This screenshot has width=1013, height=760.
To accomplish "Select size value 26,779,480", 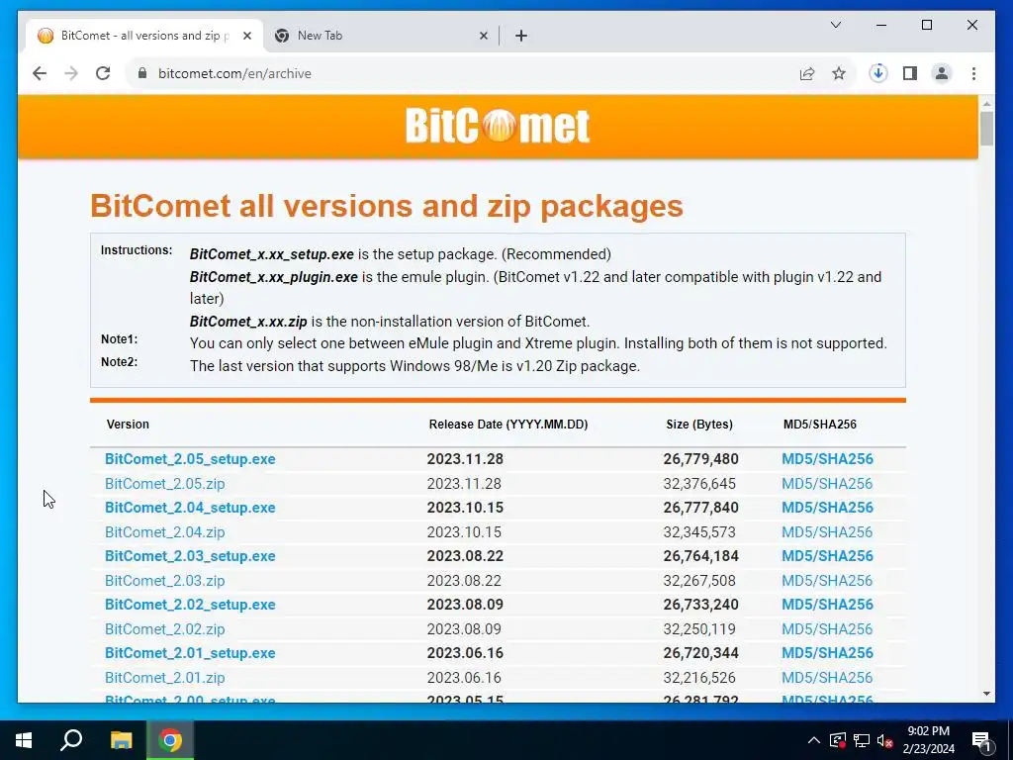I will [x=701, y=459].
